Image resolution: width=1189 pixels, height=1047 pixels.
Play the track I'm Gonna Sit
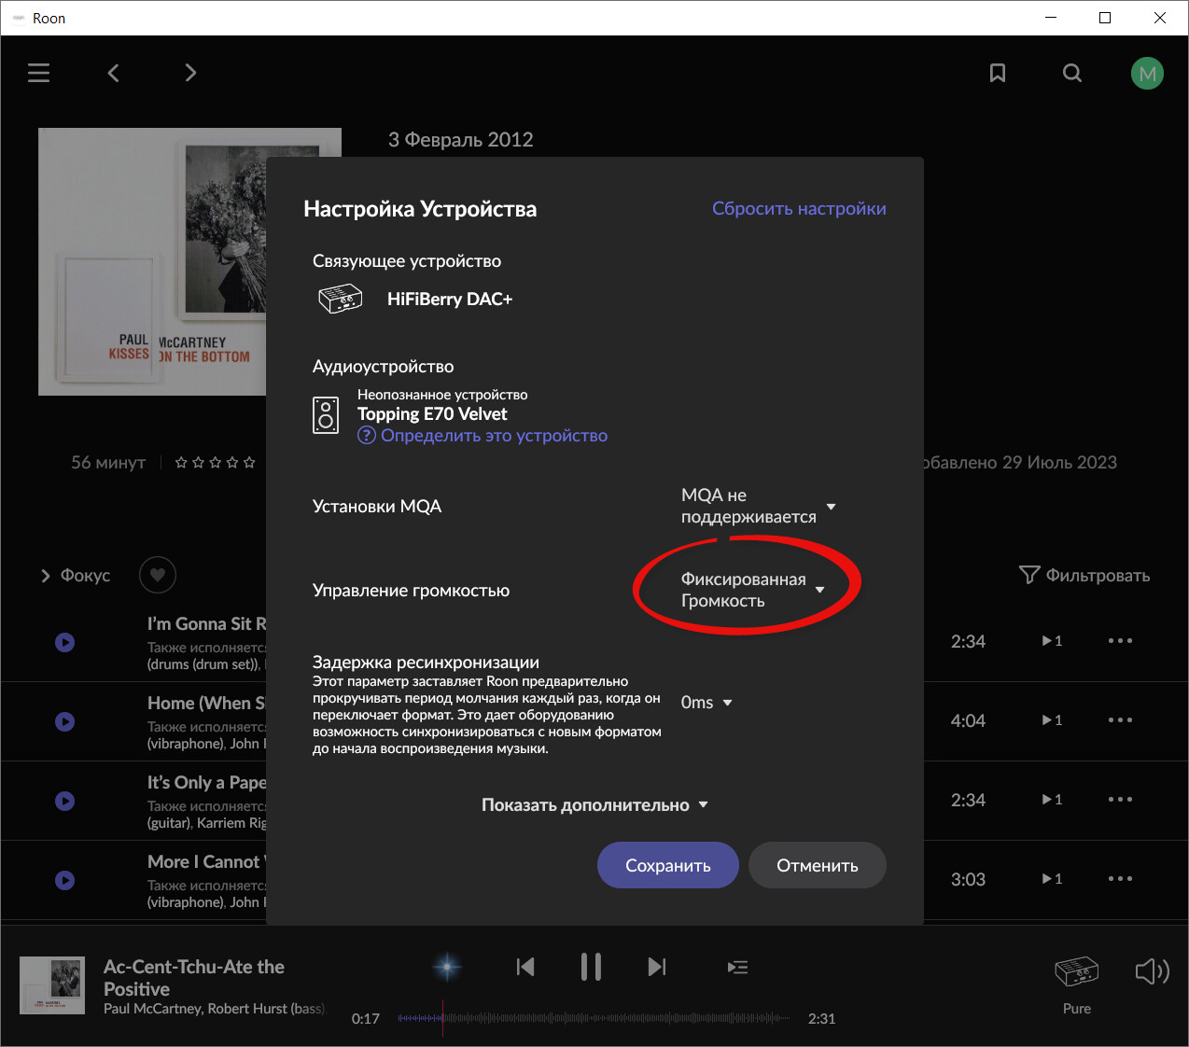click(64, 642)
